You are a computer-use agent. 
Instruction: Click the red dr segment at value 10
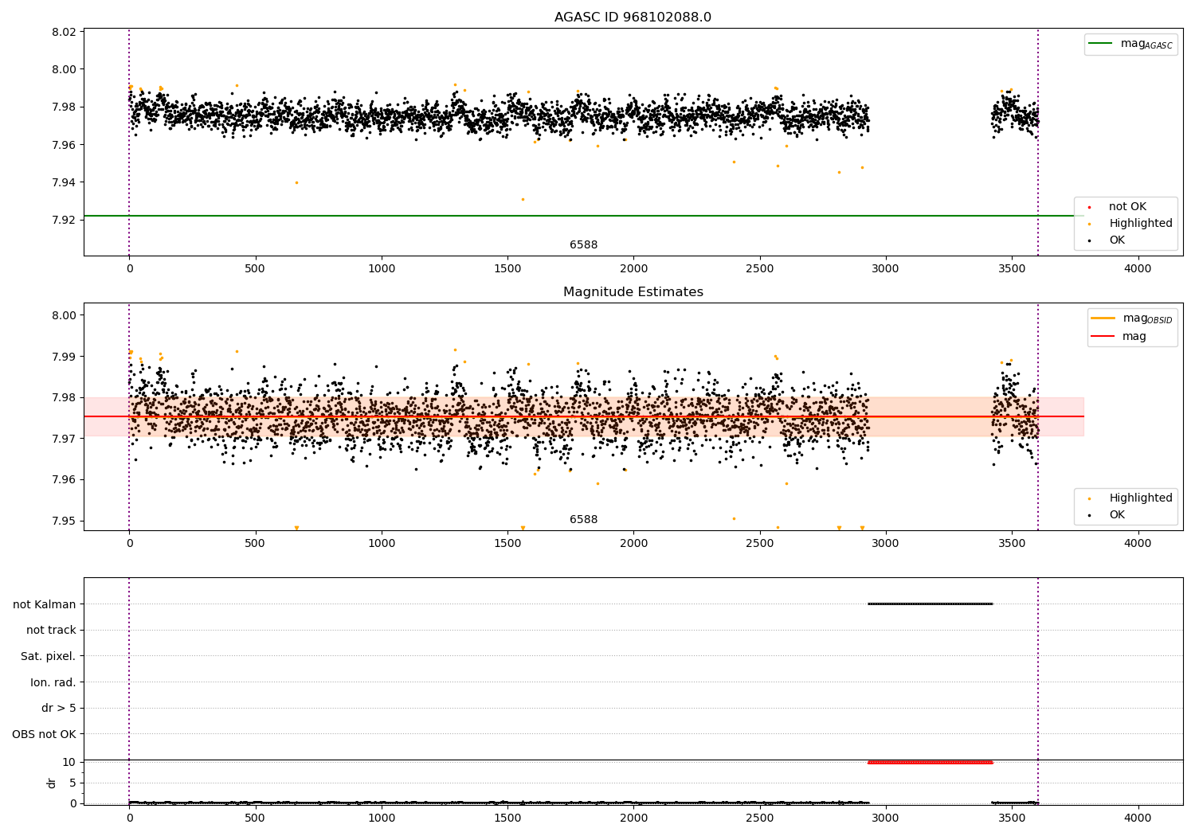(x=931, y=762)
